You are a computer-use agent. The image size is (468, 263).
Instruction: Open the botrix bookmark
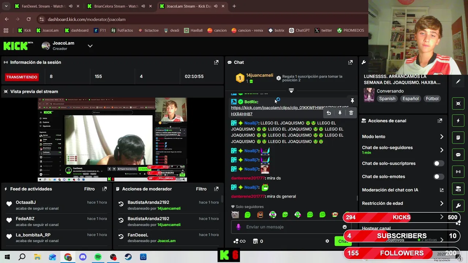276,30
